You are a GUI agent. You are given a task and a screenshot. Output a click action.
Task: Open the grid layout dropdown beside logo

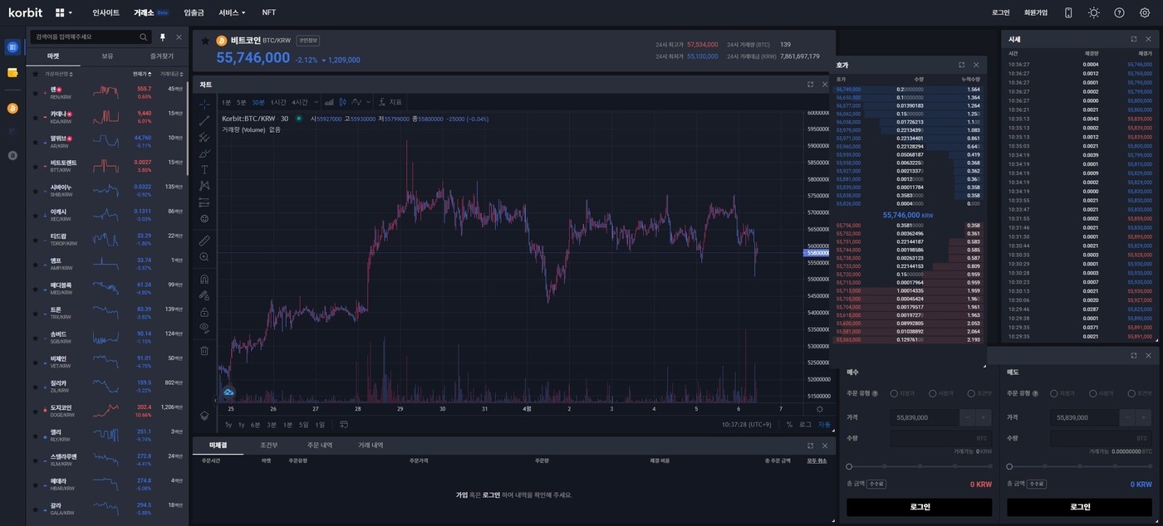click(64, 13)
